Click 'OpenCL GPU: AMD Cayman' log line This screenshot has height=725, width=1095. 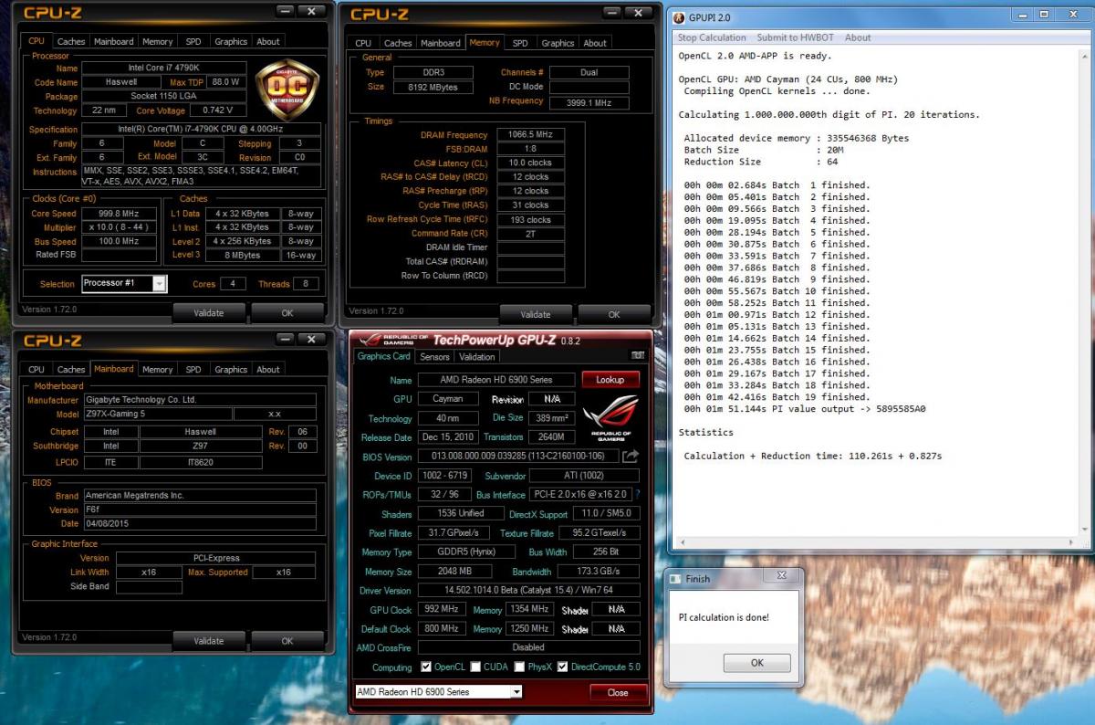(x=788, y=79)
